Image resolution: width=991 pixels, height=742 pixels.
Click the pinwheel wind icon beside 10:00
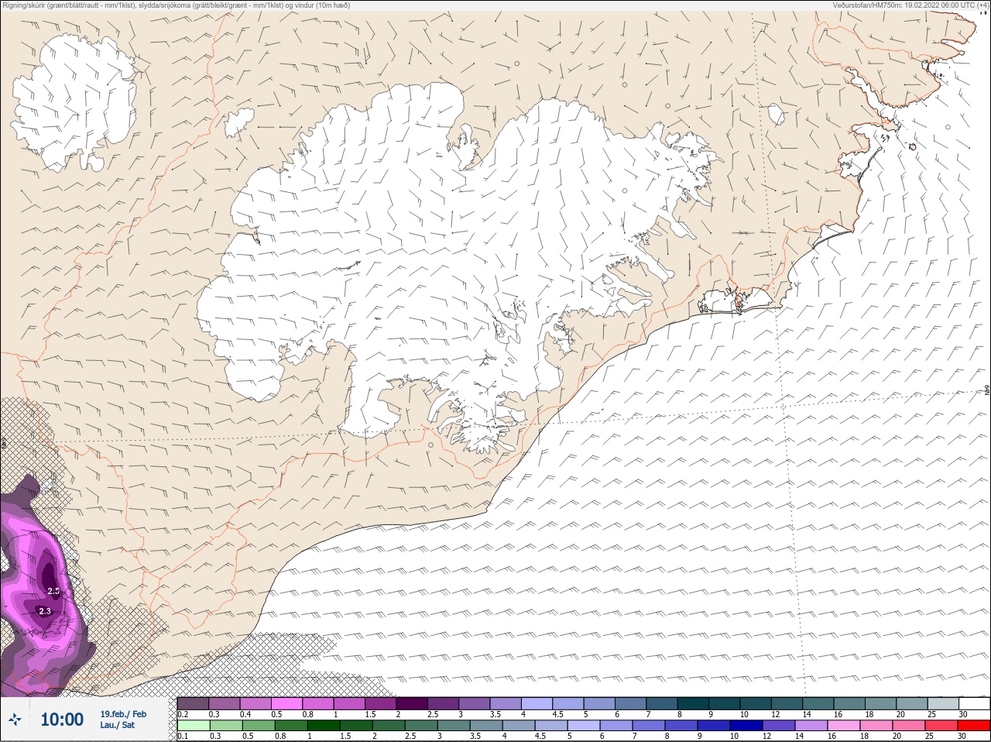(15, 720)
